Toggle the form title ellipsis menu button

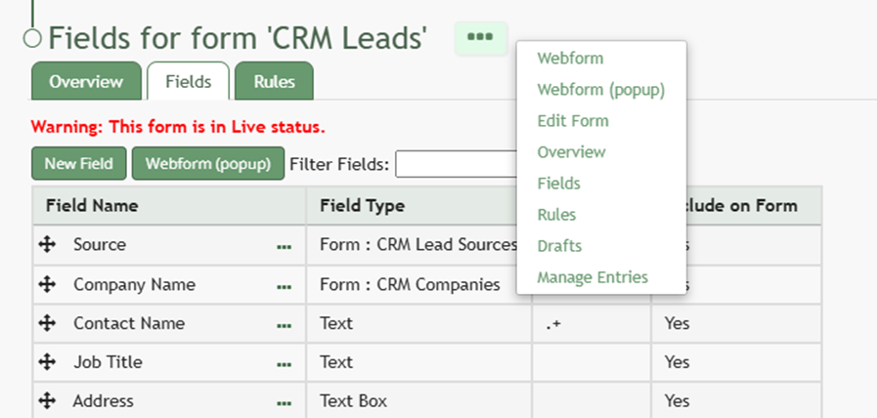click(480, 37)
